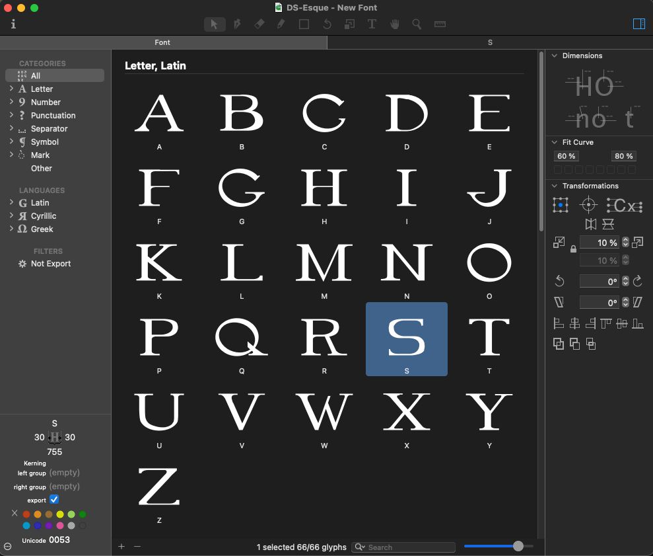Remove glyph with the minus button
Screen dimensions: 653x556
137,546
